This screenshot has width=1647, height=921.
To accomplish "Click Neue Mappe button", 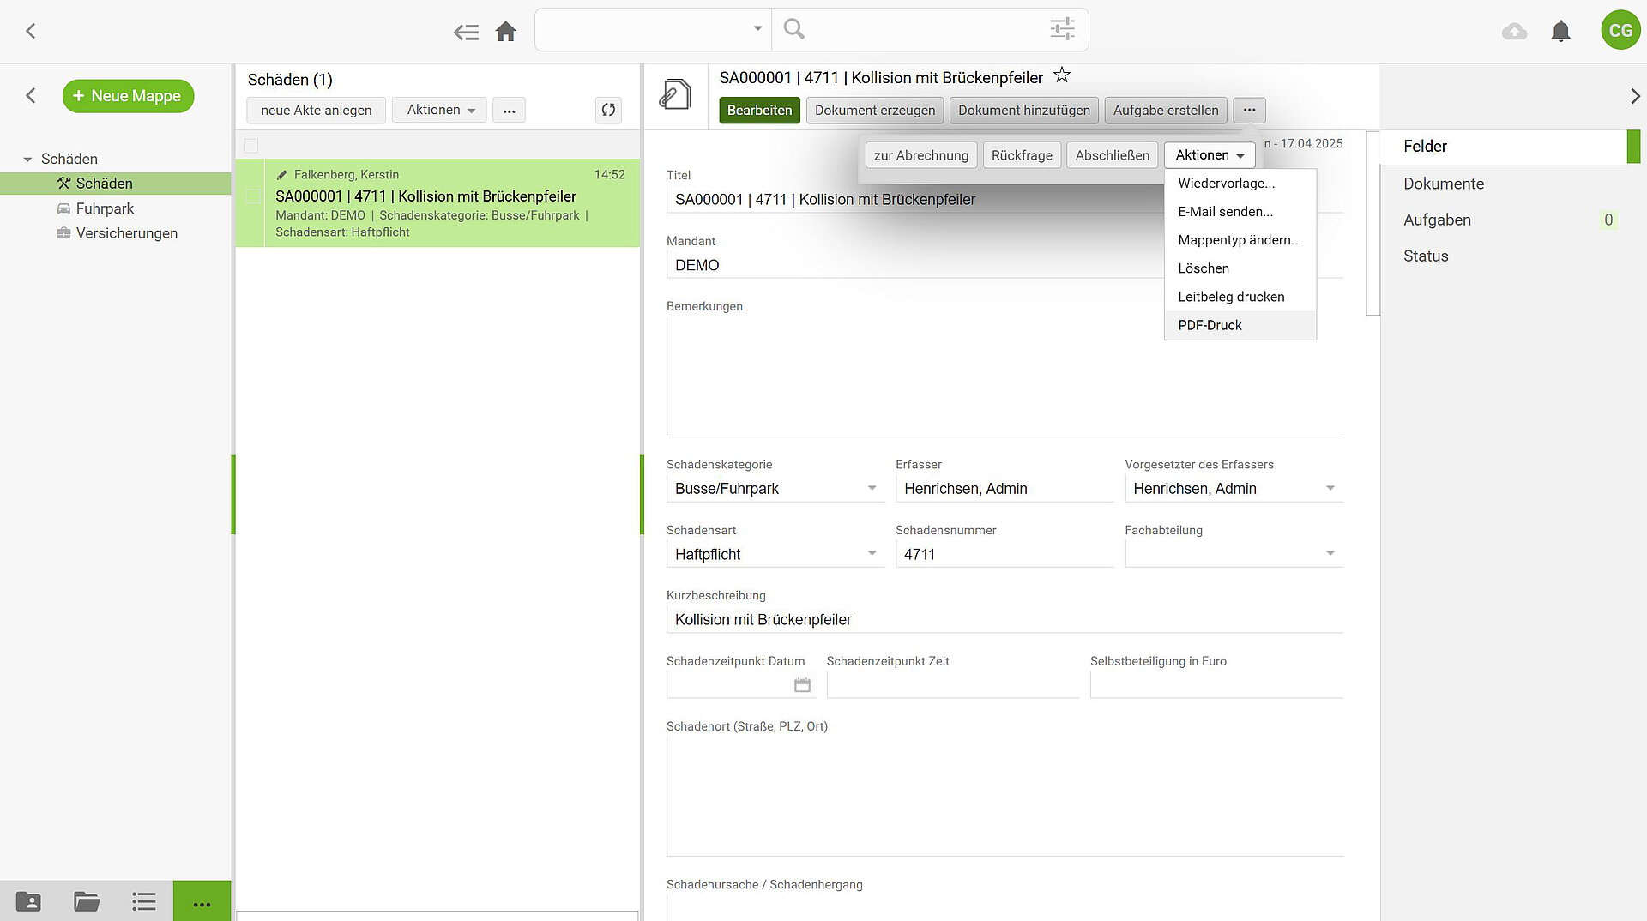I will click(x=129, y=96).
